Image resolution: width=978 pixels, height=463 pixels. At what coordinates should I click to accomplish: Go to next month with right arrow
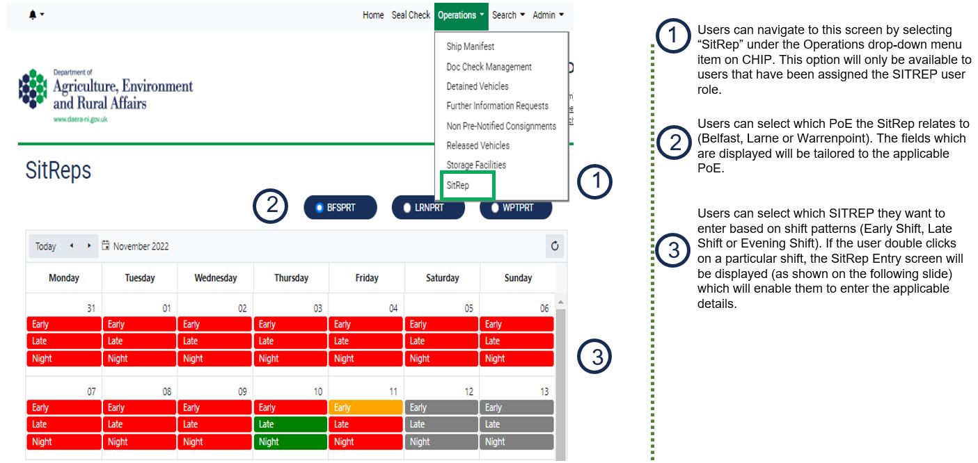tap(89, 246)
